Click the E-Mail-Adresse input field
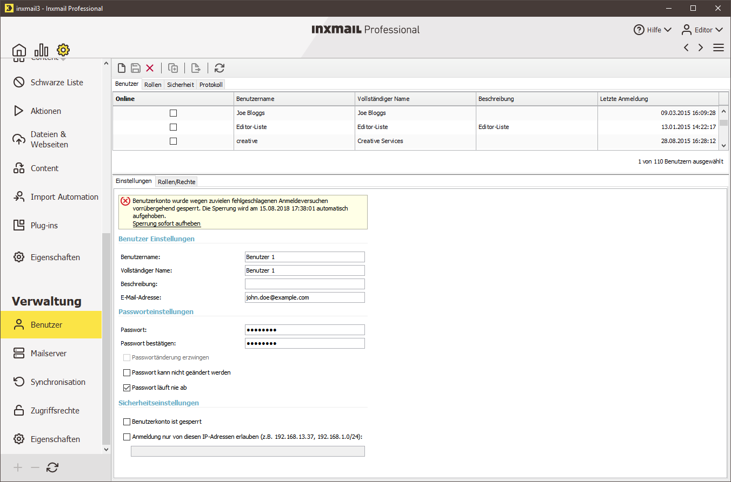 coord(305,297)
